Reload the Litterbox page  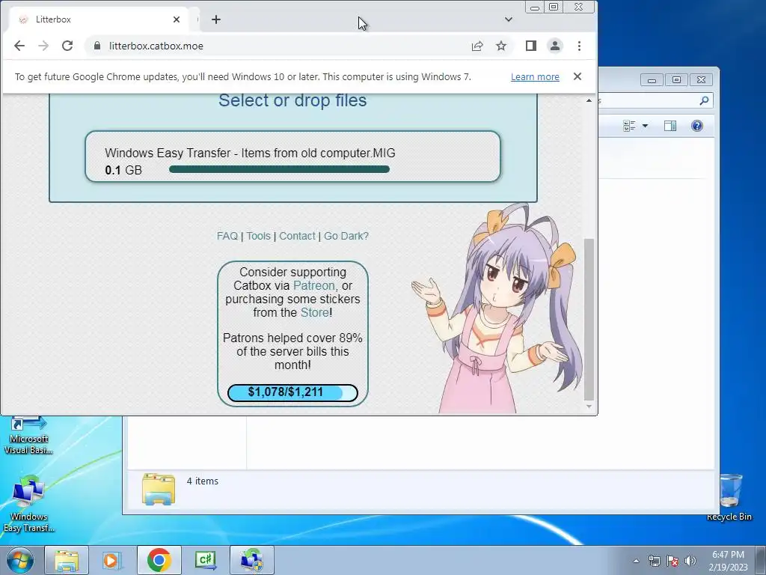pyautogui.click(x=67, y=46)
